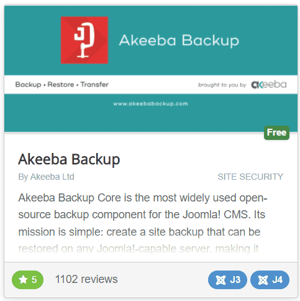Viewport: 300px width, 301px height.
Task: Click the red Akeeba Backup clamp logo
Action: pyautogui.click(x=84, y=40)
